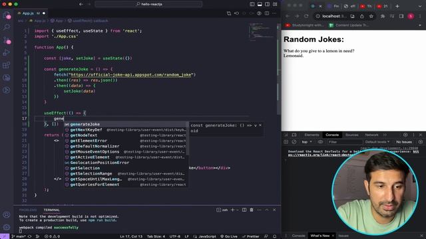Viewport: 426px width, 239px height.
Task: Open the new terminal launch profile dropdown
Action: tap(238, 210)
